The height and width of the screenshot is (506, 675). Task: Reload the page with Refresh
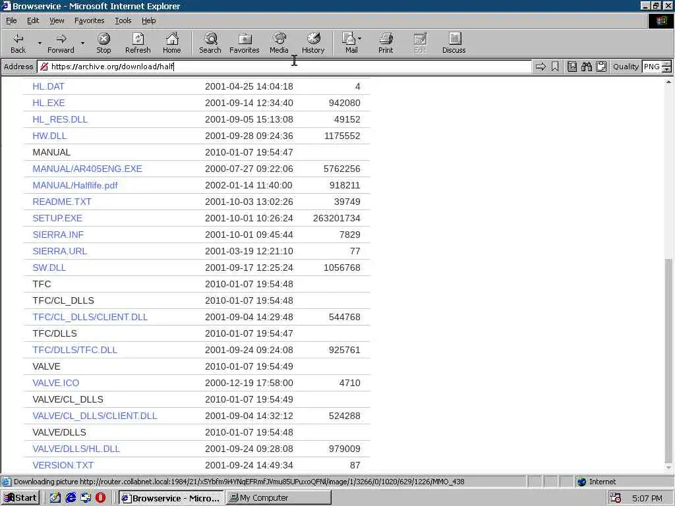[x=138, y=43]
